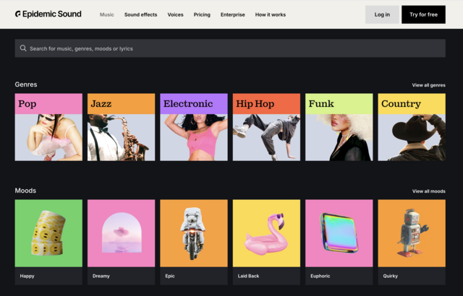Viewport: 463px width, 296px height.
Task: Select the Happy mood smiley-sticker image
Action: click(48, 233)
